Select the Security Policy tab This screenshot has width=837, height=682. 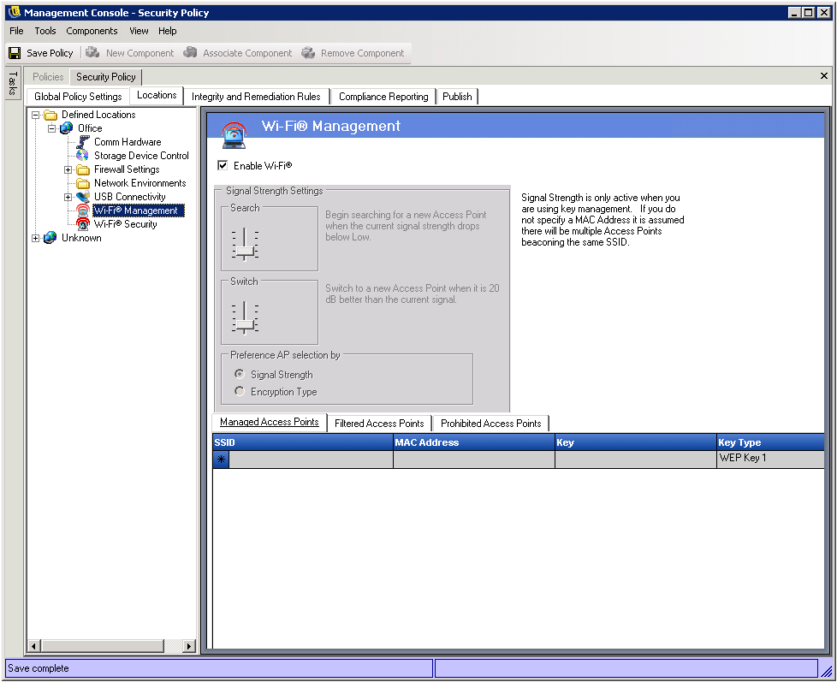point(105,77)
